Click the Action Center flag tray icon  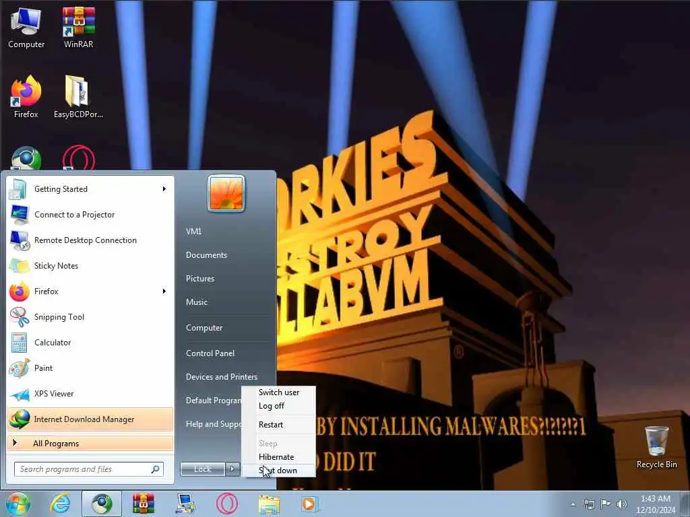point(606,504)
